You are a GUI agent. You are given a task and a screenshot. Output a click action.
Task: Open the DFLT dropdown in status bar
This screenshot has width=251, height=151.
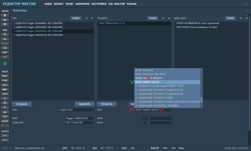6,148
